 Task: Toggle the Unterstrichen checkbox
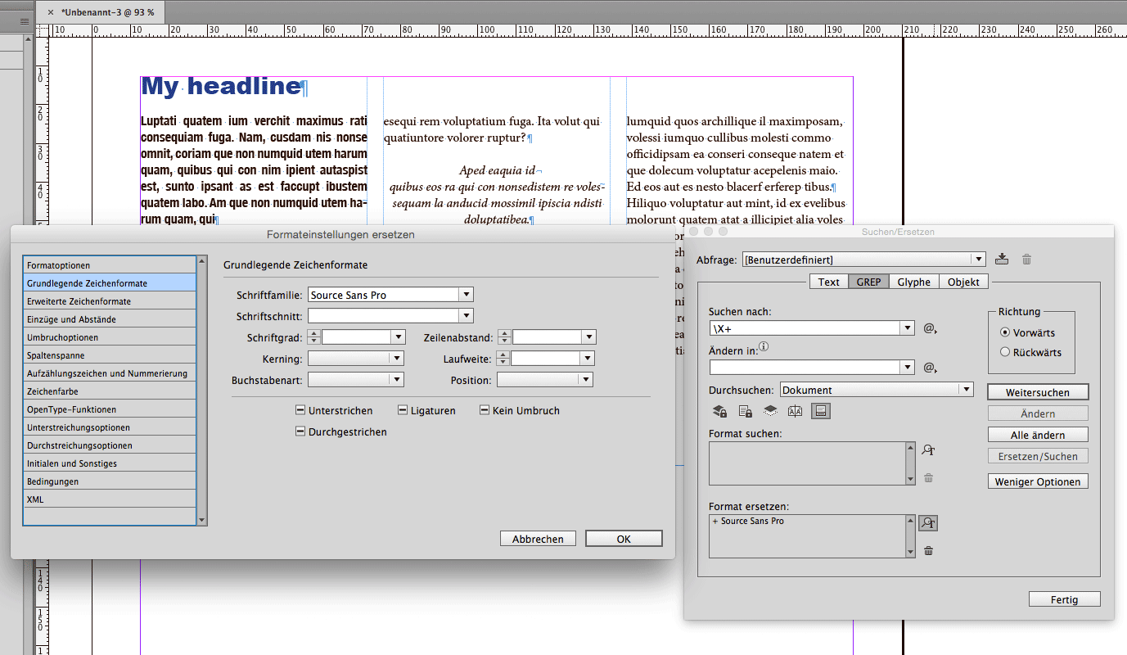coord(301,409)
